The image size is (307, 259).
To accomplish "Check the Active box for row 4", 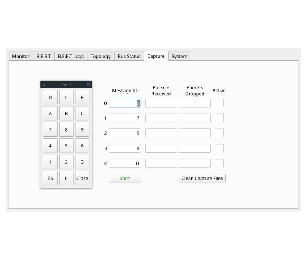I will [x=219, y=163].
